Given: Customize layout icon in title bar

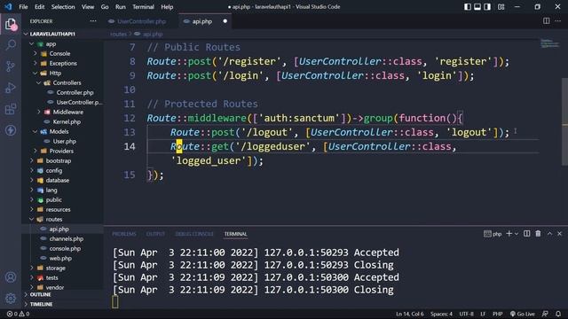Looking at the screenshot, I should tap(501, 7).
